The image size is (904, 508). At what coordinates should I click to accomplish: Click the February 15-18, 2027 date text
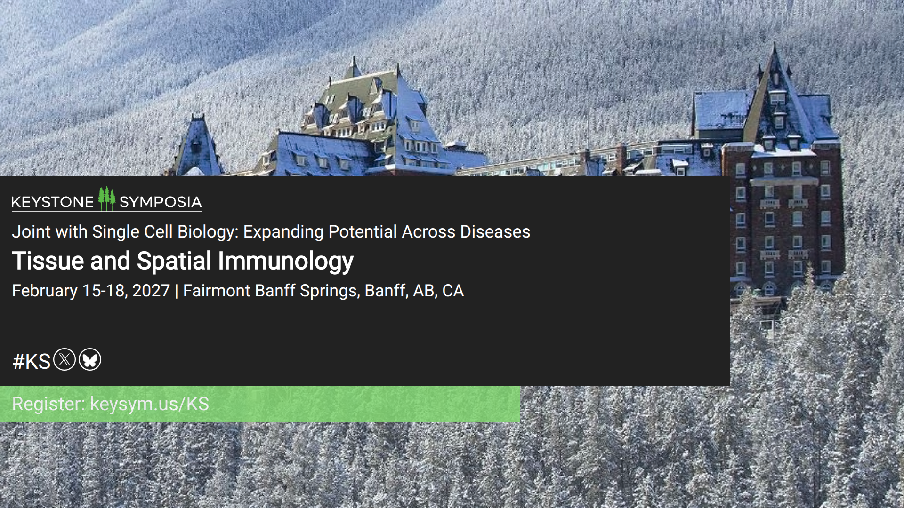[91, 291]
